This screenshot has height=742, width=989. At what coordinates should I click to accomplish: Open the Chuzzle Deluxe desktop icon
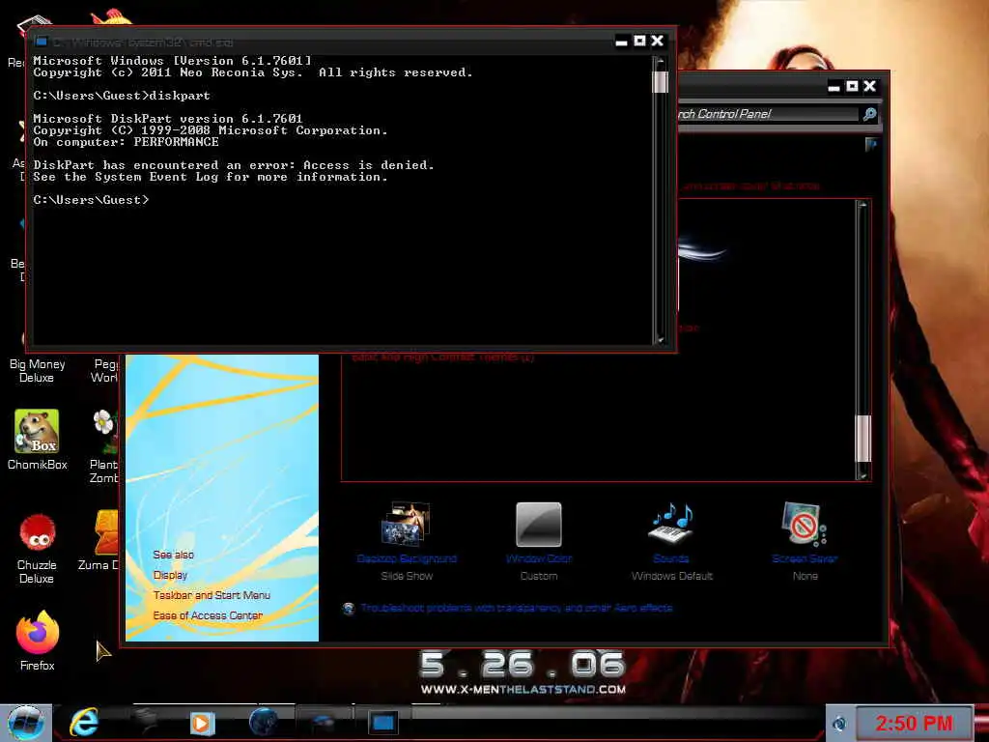(x=38, y=549)
